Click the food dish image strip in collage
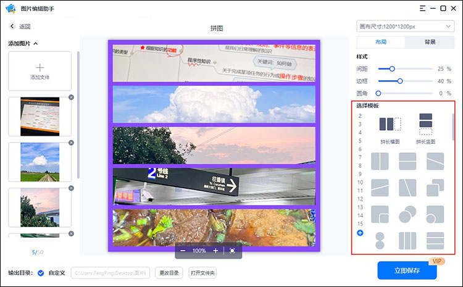The image size is (463, 287). [214, 228]
